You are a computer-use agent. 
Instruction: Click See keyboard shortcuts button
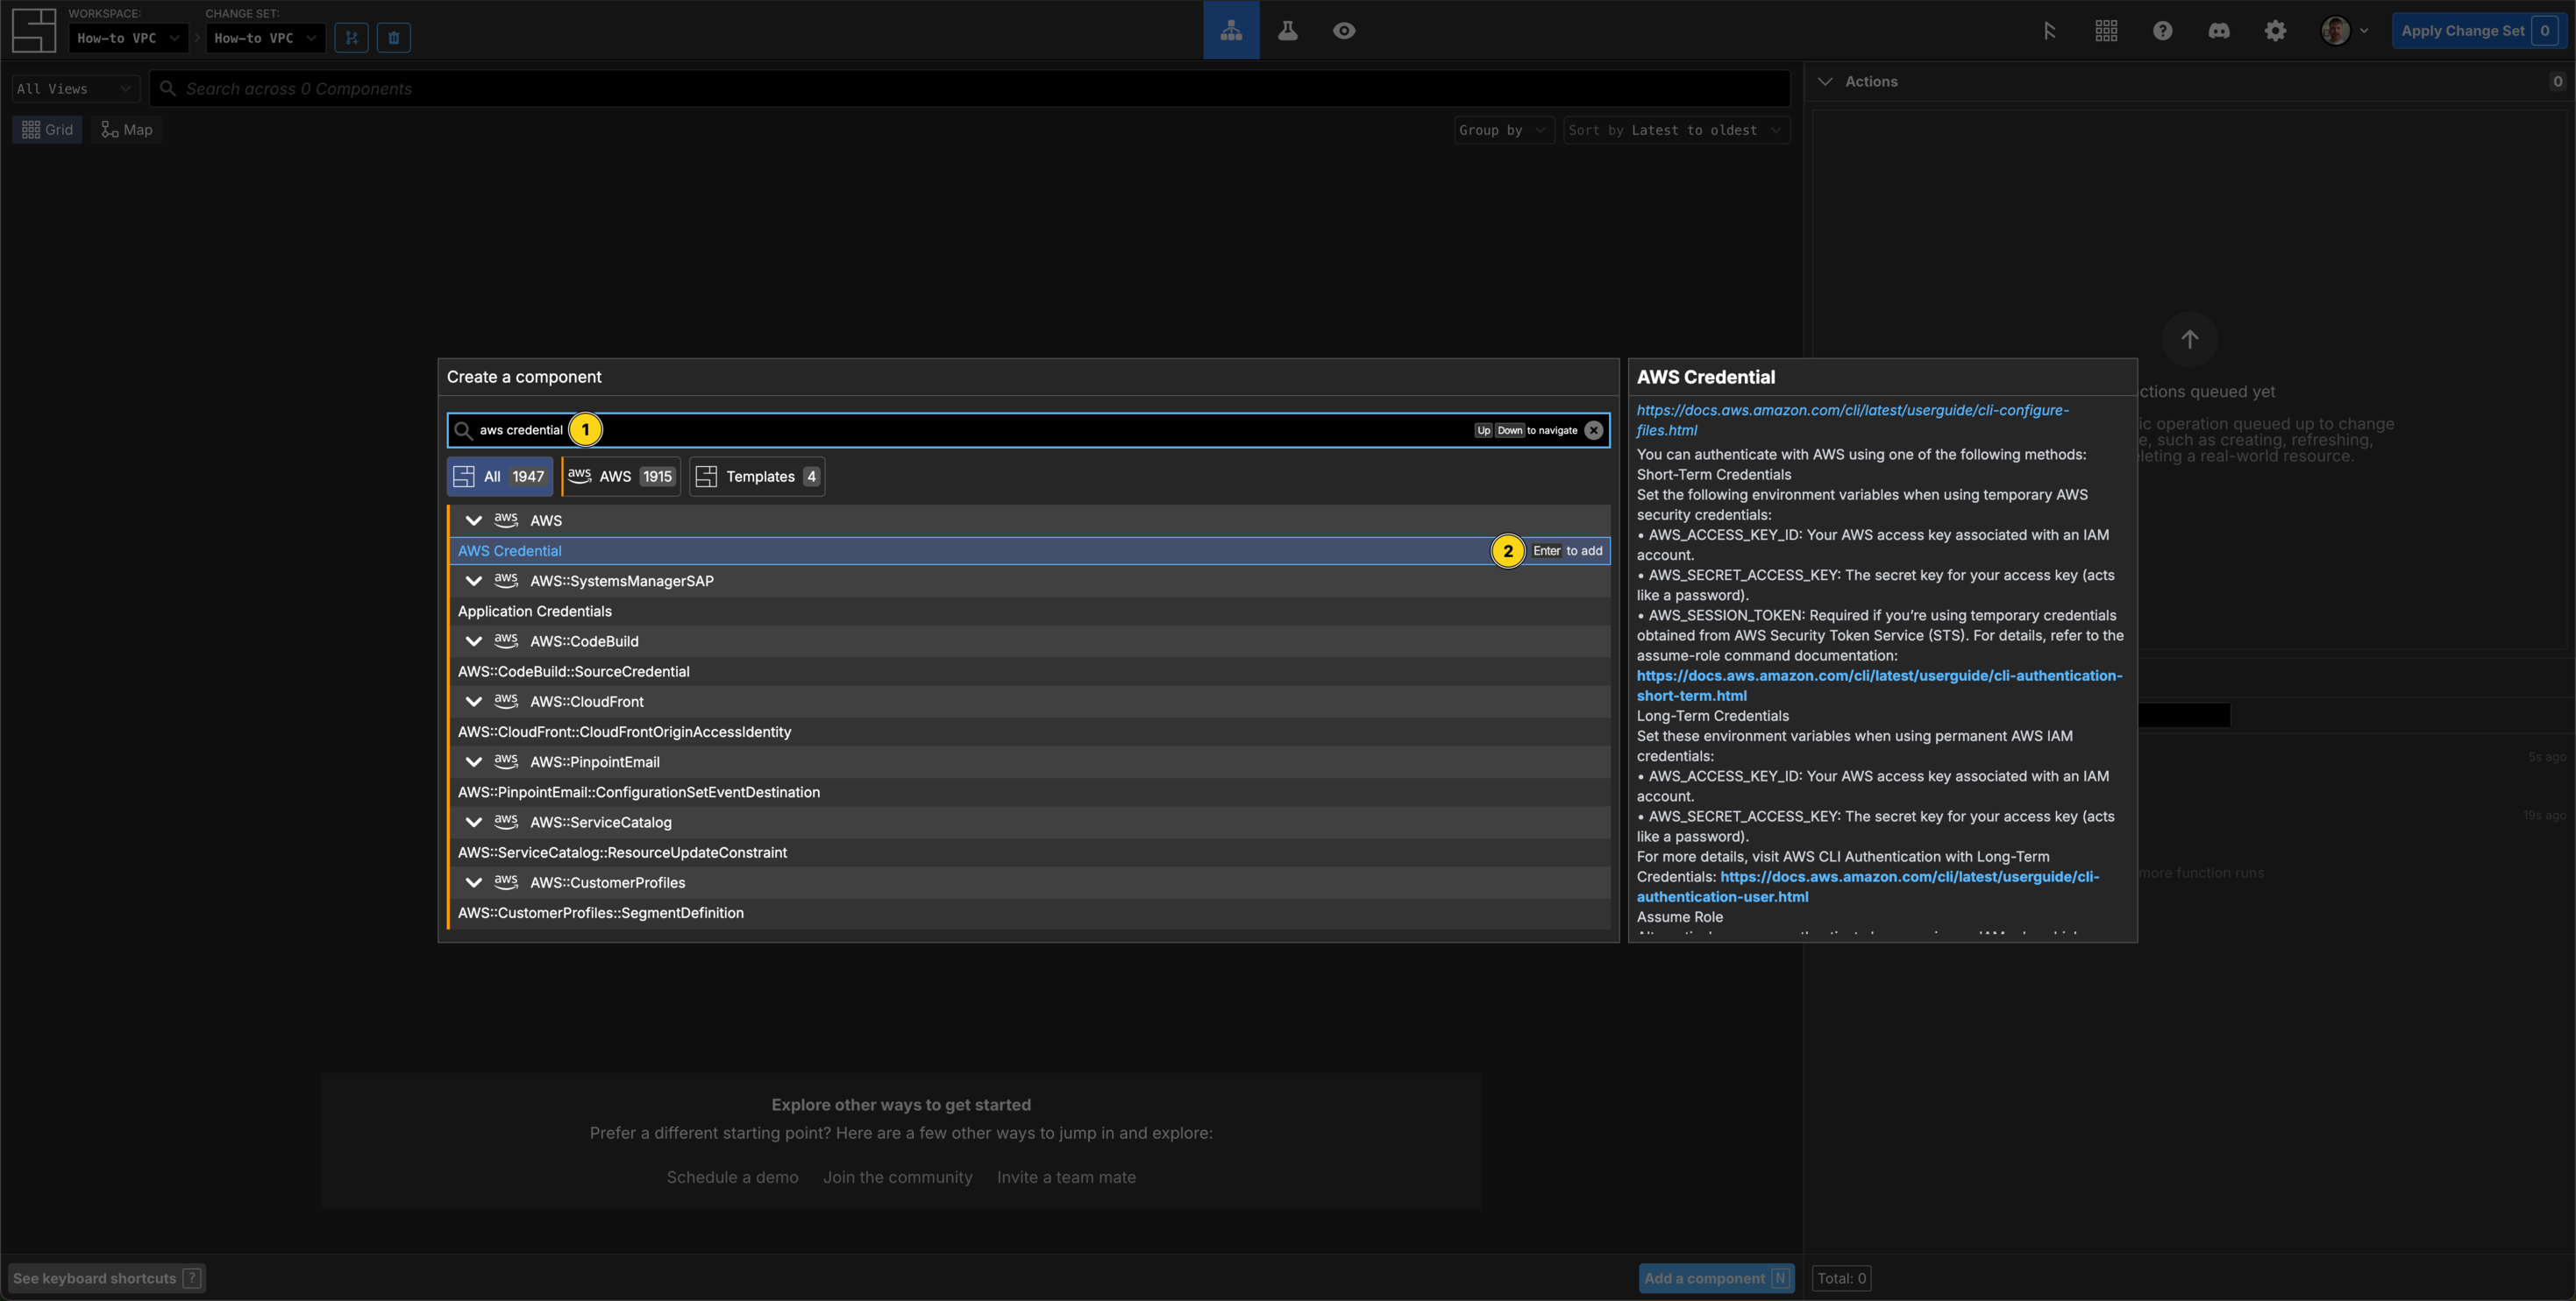click(x=107, y=1278)
